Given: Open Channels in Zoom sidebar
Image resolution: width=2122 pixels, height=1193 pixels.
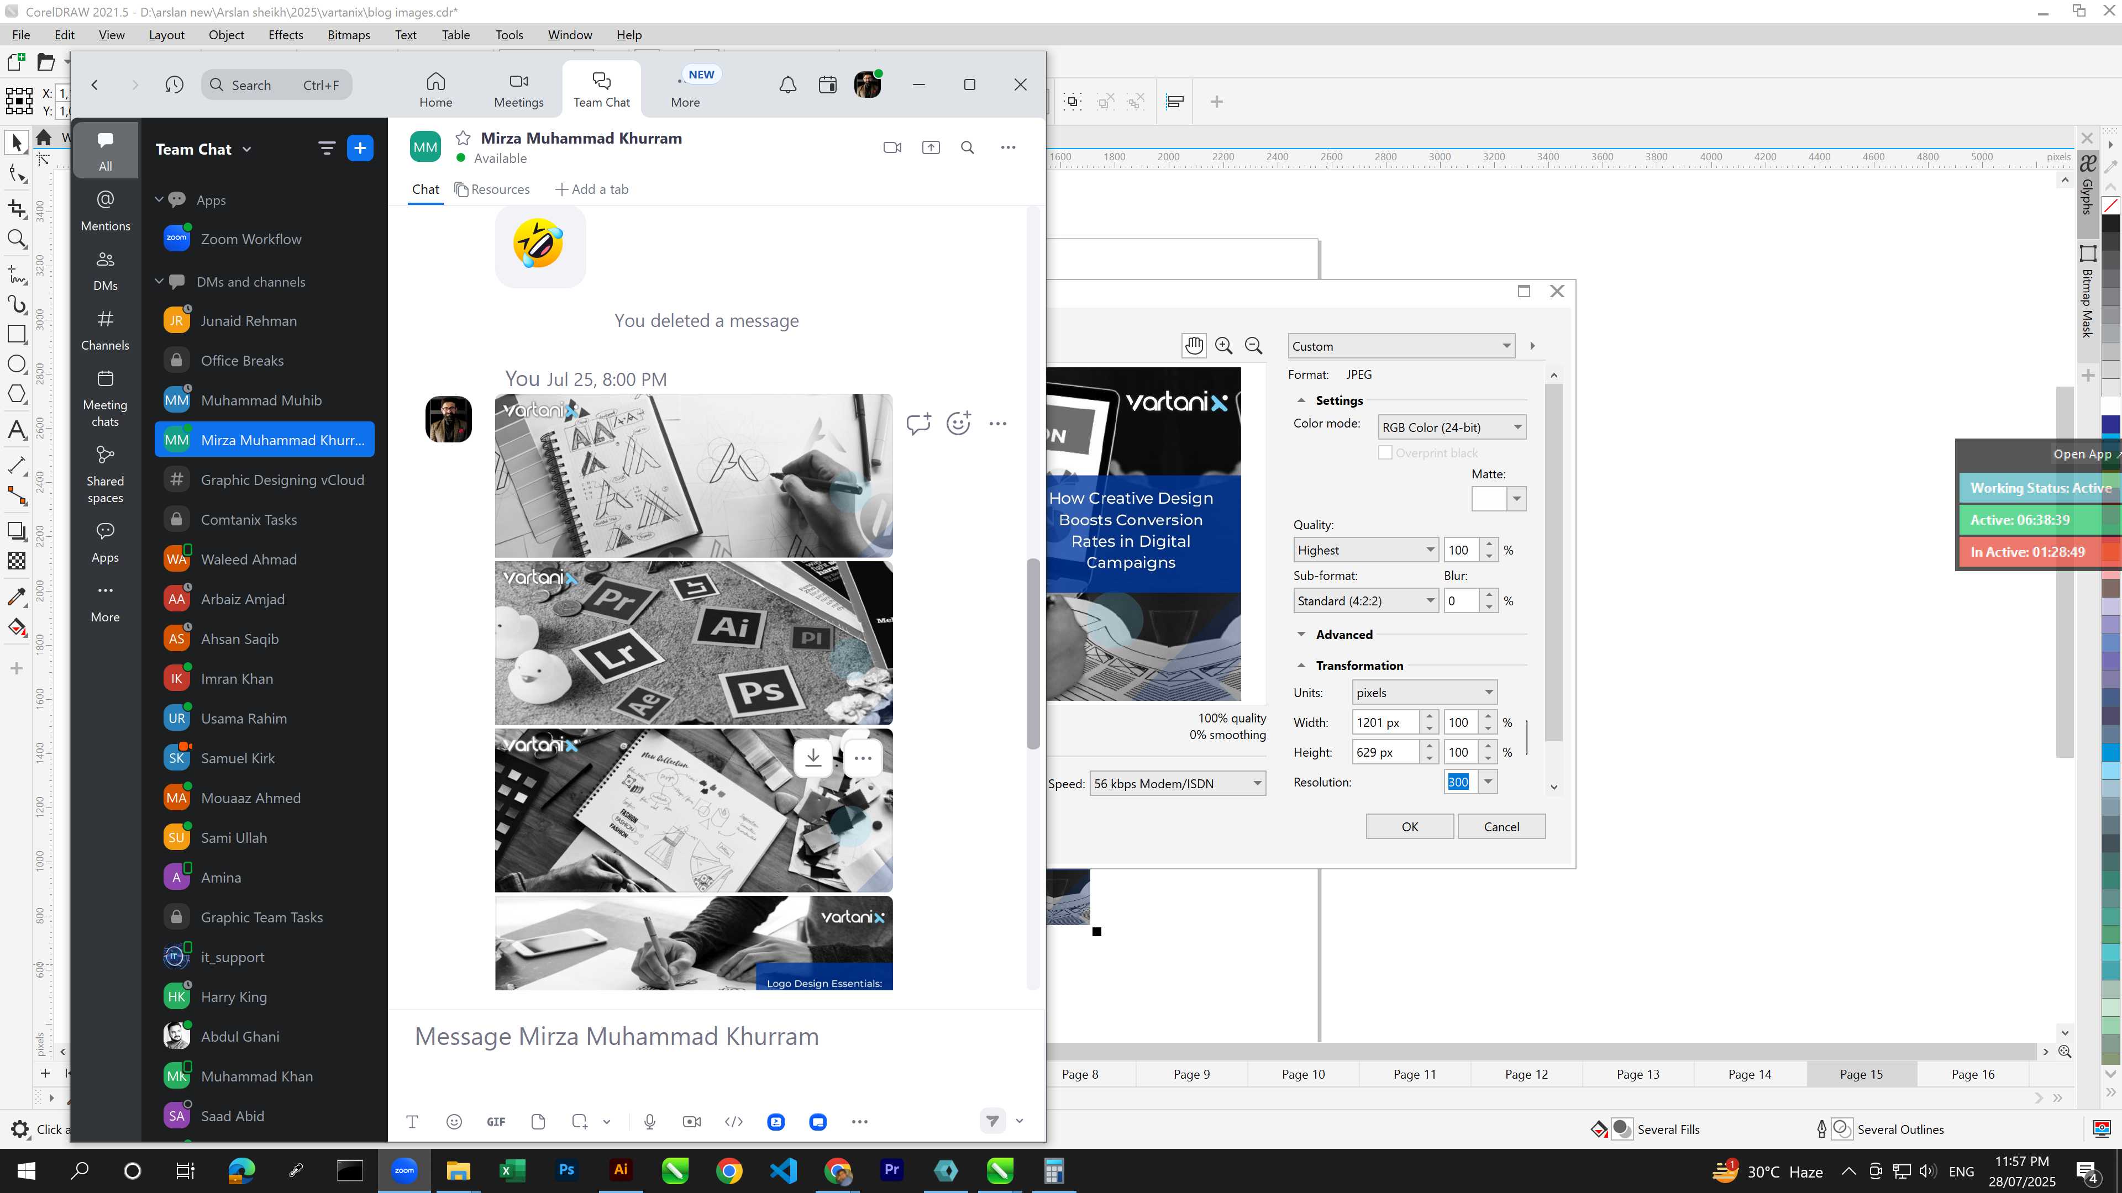Looking at the screenshot, I should click(106, 330).
